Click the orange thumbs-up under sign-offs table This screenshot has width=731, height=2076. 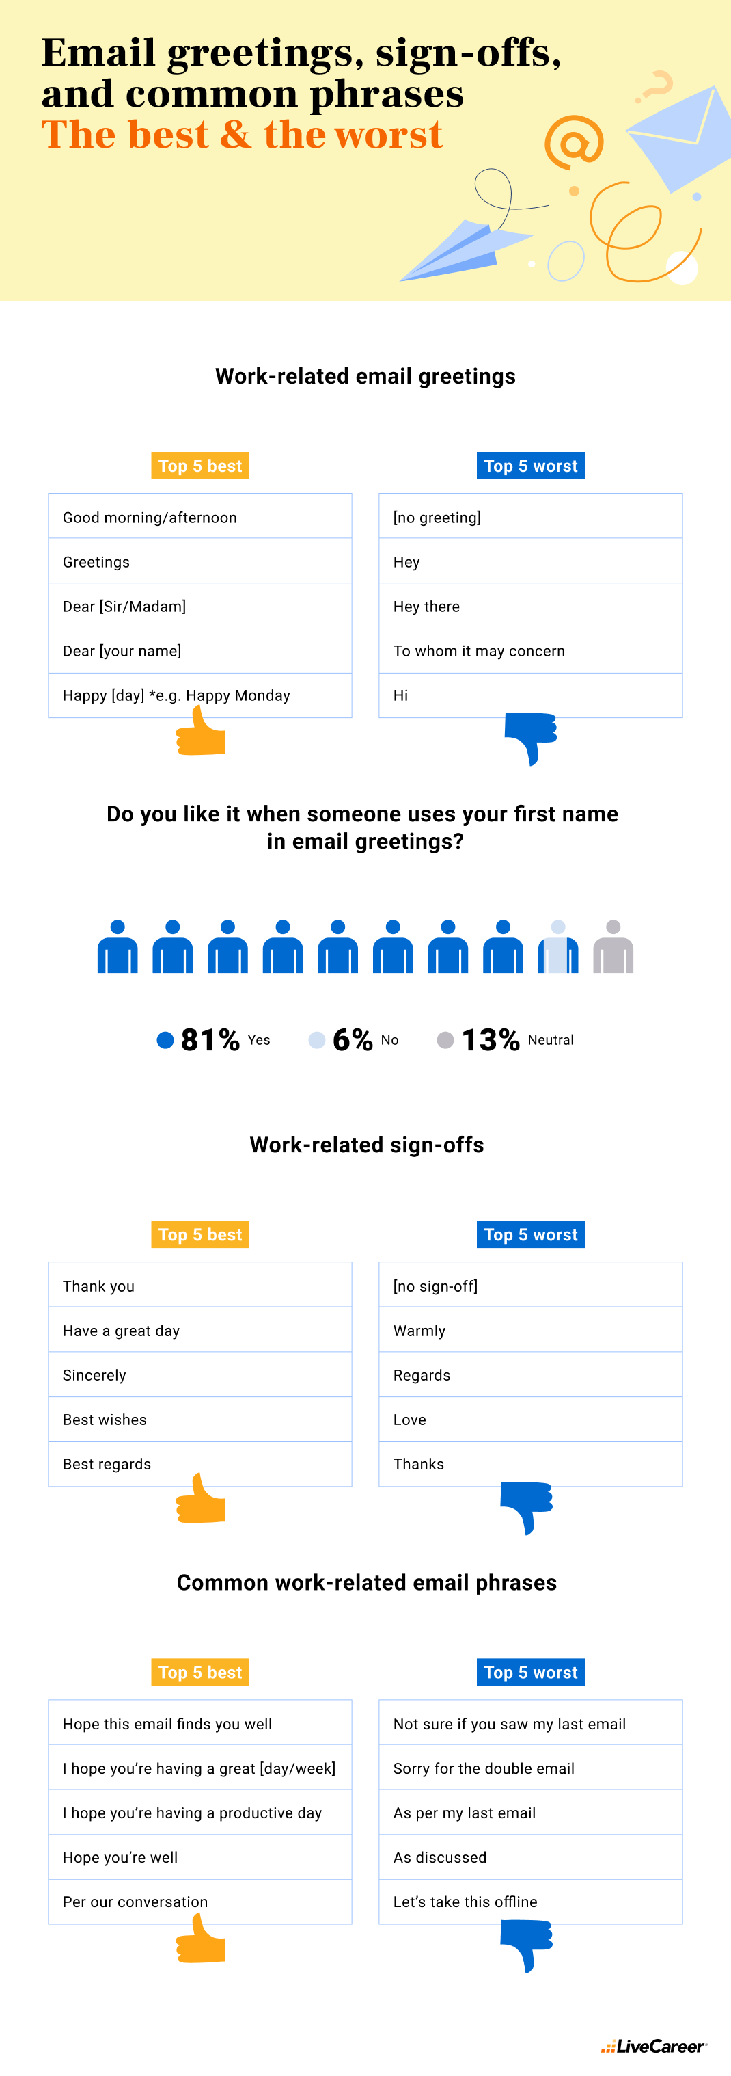click(x=202, y=1500)
